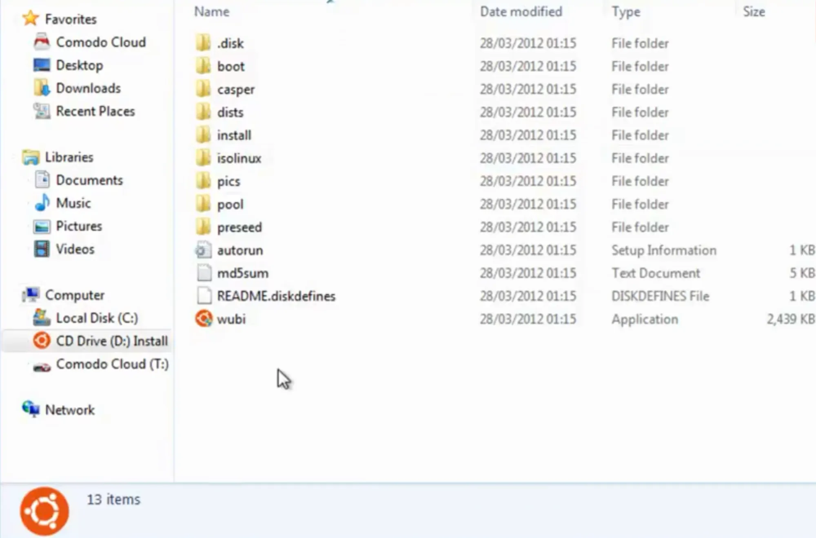816x538 pixels.
Task: Sort by the Name column header
Action: pos(212,12)
